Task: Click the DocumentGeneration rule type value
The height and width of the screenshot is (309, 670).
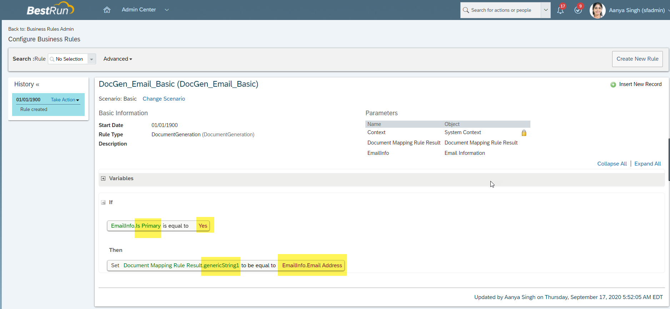Action: (x=203, y=135)
